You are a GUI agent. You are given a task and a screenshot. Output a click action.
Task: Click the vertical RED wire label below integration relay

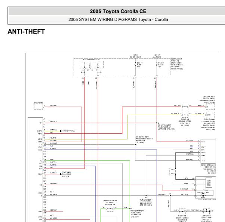click(x=83, y=83)
